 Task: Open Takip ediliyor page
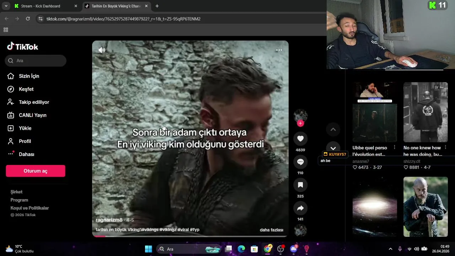34,102
